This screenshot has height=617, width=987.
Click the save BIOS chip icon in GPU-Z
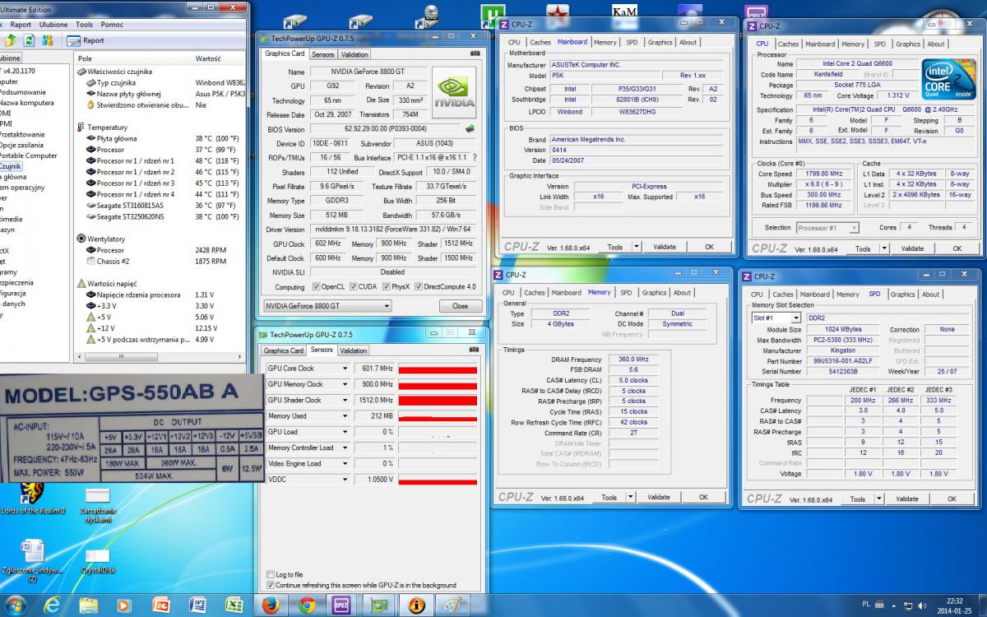pyautogui.click(x=470, y=129)
